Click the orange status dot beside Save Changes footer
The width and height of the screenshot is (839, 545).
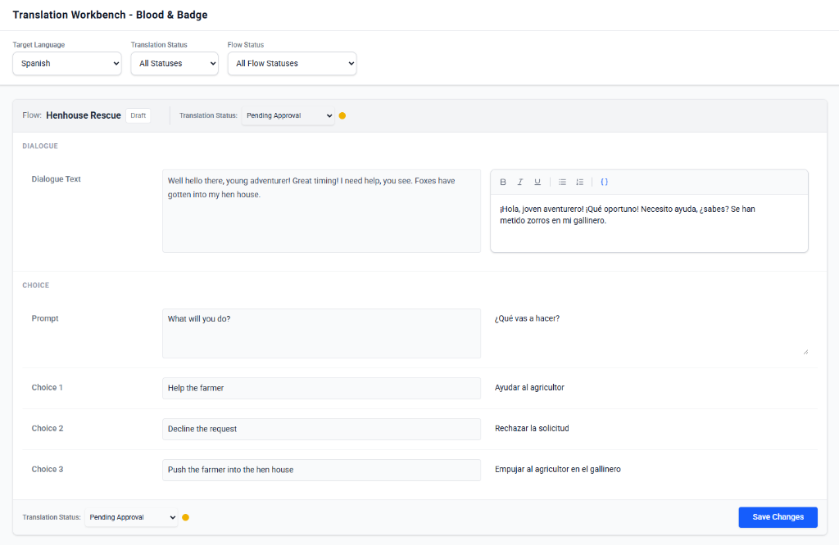point(186,517)
